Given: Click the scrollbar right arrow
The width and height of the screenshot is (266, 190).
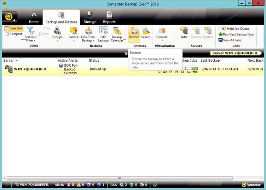Looking at the screenshot, I should coord(261,178).
